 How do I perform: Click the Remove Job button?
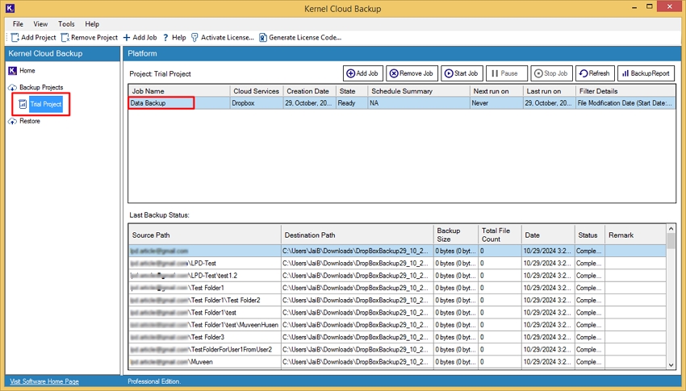(412, 73)
